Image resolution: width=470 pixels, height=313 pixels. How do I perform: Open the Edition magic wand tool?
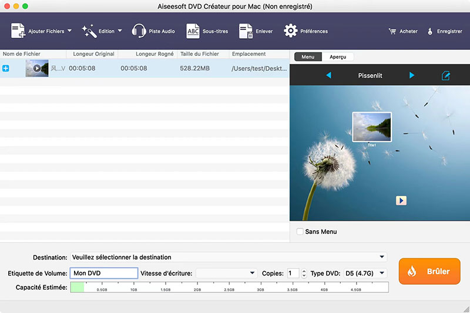tap(89, 31)
